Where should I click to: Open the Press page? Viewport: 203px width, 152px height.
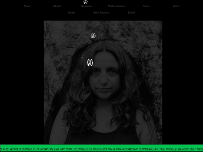click(x=146, y=6)
